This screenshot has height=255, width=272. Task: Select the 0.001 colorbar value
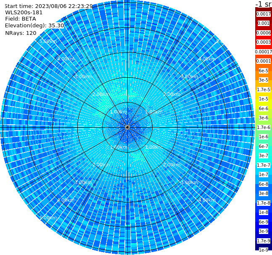(264, 23)
